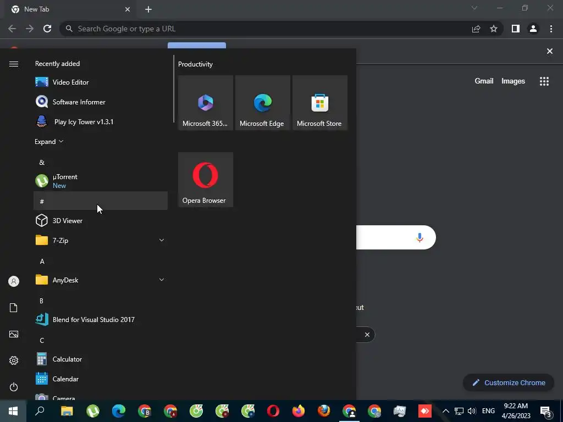
Task: Open taskbar Search magnifier
Action: 40,410
